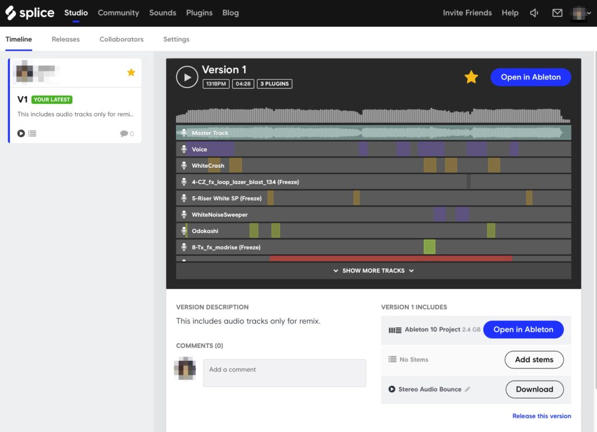This screenshot has height=432, width=597.
Task: Click the Add a comment field
Action: point(285,373)
